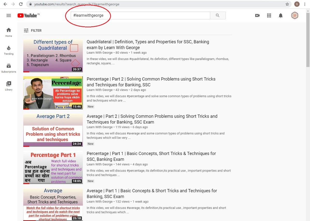Open the Average Part 2 thumbnail
This screenshot has width=310, height=221.
(53, 130)
